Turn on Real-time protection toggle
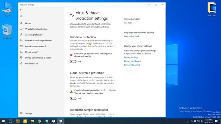The image size is (221, 124). pyautogui.click(x=73, y=62)
